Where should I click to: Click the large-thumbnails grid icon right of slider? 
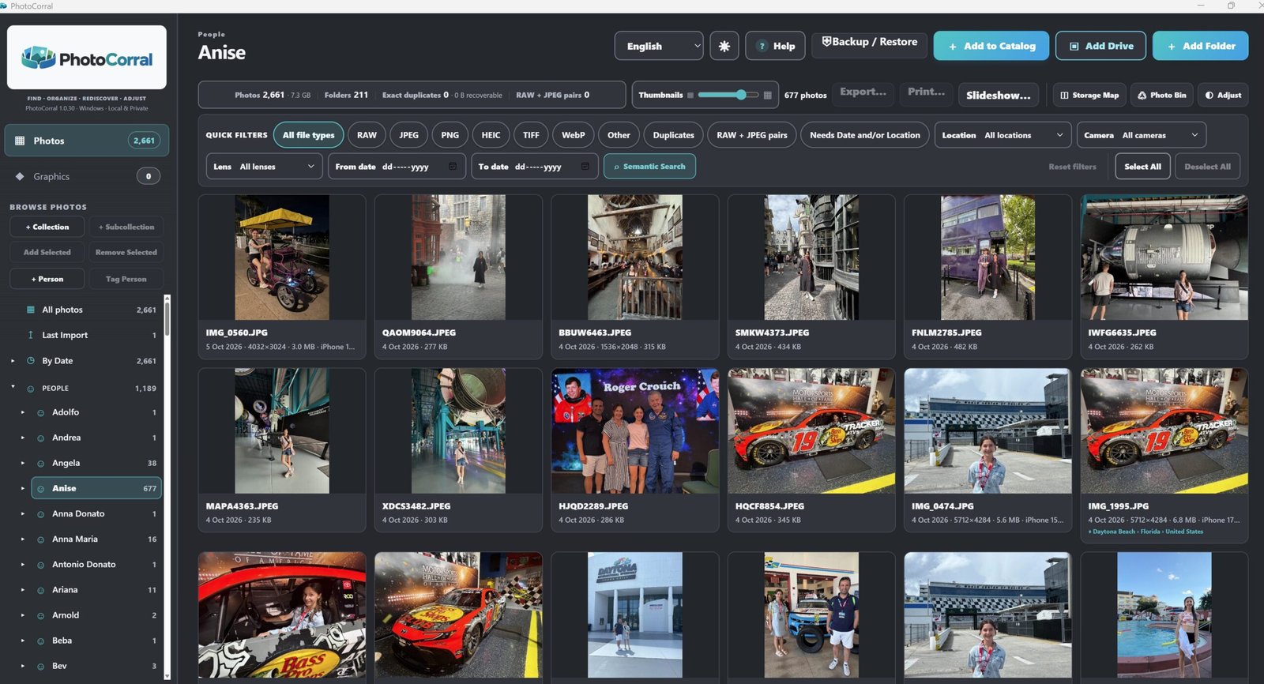click(767, 95)
